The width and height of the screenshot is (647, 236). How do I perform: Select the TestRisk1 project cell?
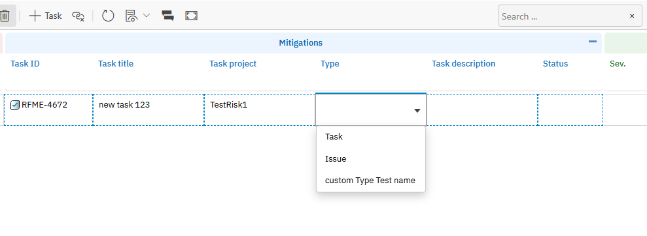(260, 110)
